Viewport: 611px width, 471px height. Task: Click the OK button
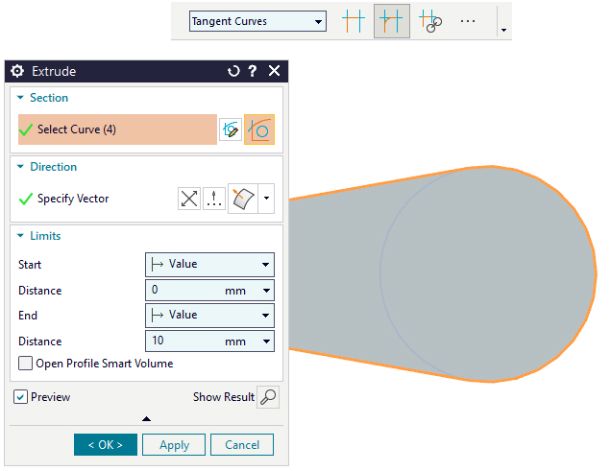pyautogui.click(x=106, y=444)
